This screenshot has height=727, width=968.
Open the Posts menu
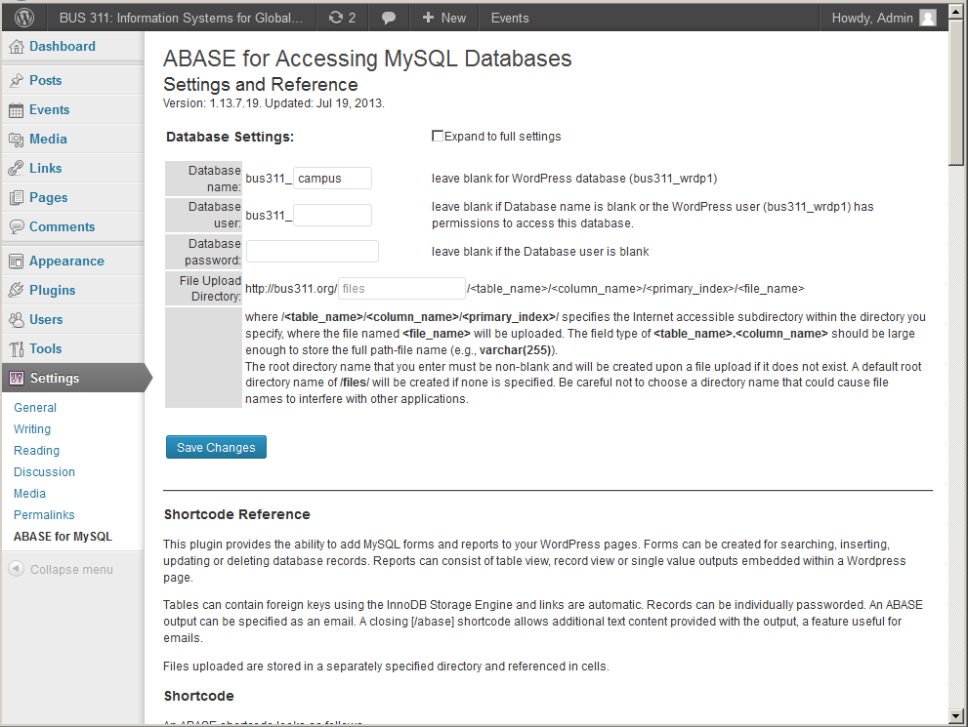coord(46,80)
